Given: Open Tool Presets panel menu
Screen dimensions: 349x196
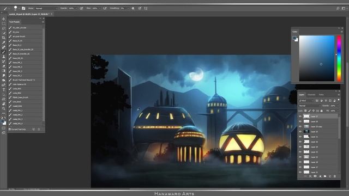Looking at the screenshot, I should coord(43,22).
